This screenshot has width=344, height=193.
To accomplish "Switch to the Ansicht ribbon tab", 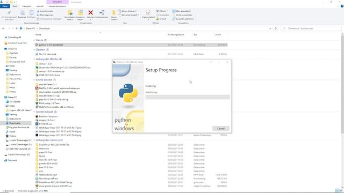I will click(40, 6).
